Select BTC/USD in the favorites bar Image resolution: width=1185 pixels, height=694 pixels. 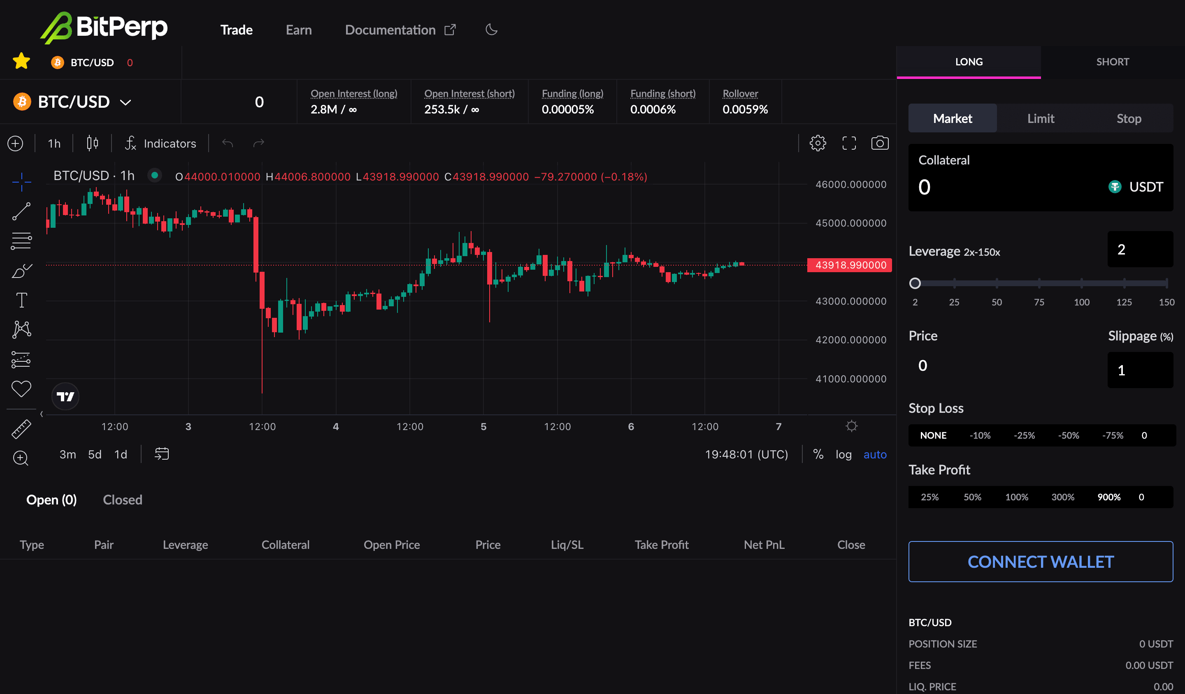92,62
